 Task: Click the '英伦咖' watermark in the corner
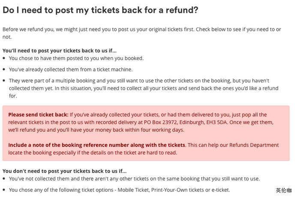pos(283,190)
